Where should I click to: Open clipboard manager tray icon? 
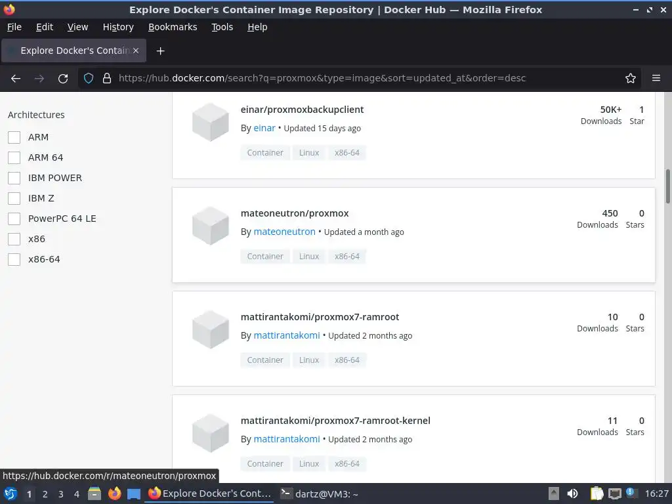coord(597,493)
